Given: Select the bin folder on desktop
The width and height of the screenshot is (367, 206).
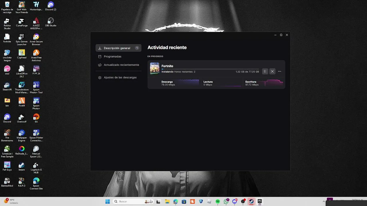Looking at the screenshot, I should click(x=7, y=102).
